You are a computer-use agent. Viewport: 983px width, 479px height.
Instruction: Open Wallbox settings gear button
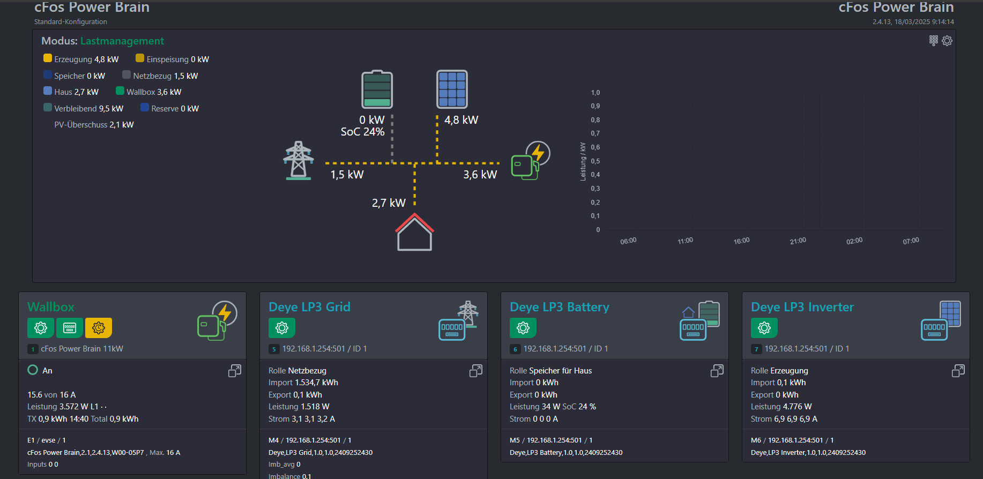tap(41, 328)
